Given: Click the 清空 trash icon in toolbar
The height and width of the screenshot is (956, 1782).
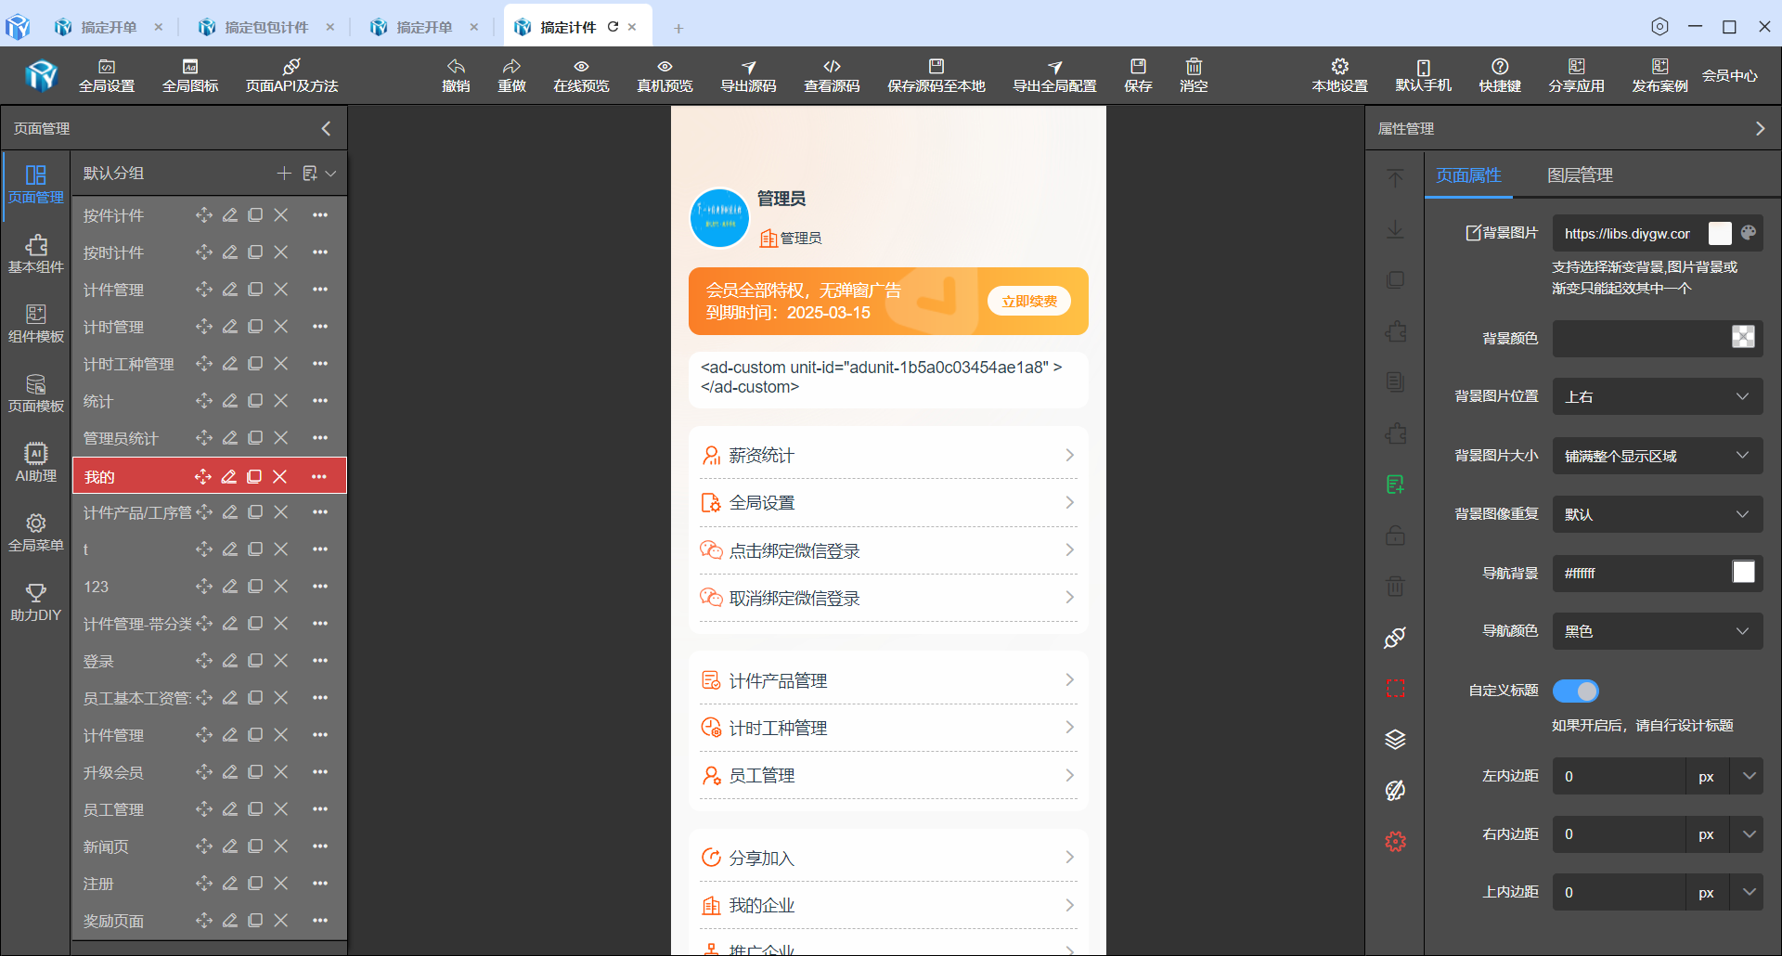Looking at the screenshot, I should pos(1193,75).
